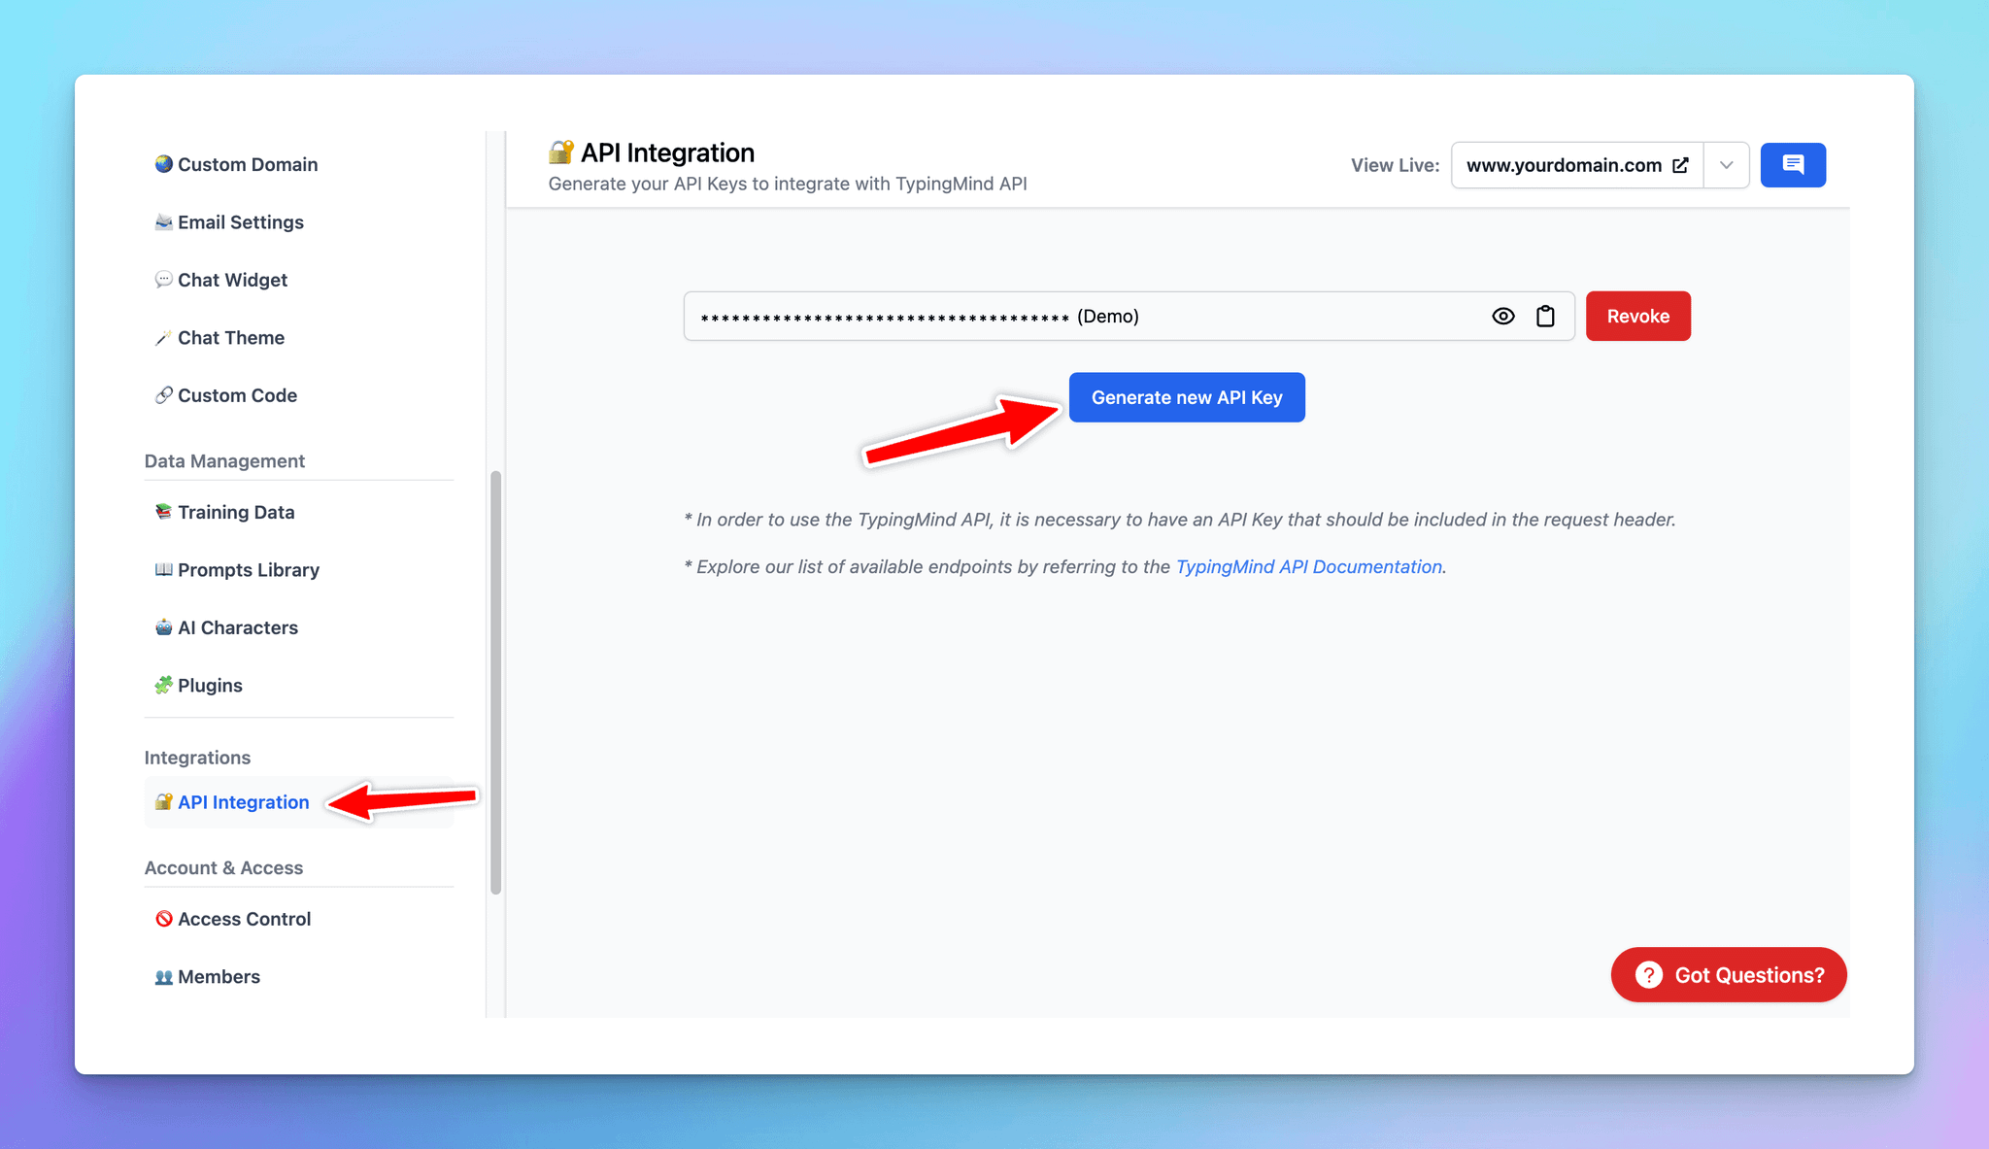Image resolution: width=1989 pixels, height=1149 pixels.
Task: Select the Email Settings menu item
Action: pos(239,221)
